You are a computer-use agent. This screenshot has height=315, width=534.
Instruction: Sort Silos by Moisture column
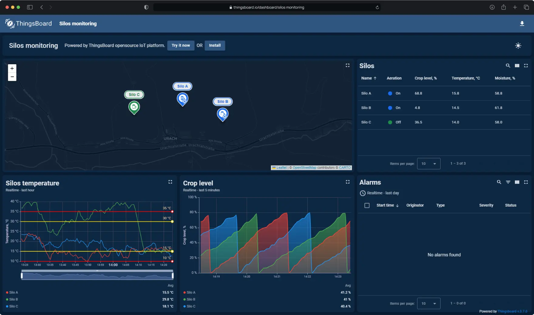[505, 78]
